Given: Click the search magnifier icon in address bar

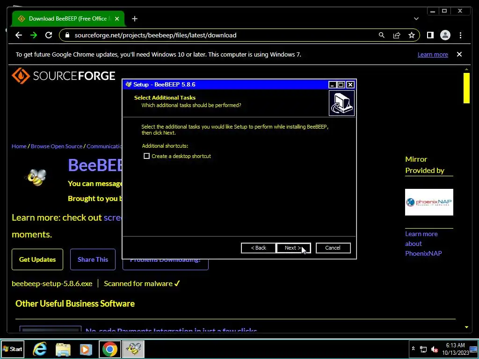Looking at the screenshot, I should click(382, 35).
